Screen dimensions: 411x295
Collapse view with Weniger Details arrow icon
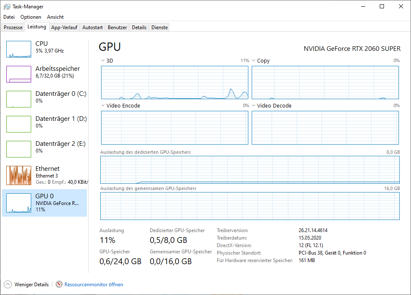pos(8,285)
